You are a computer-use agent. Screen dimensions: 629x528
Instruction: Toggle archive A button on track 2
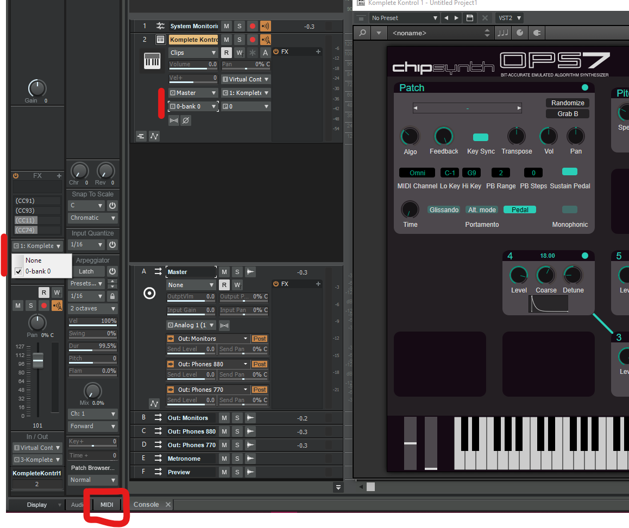265,53
